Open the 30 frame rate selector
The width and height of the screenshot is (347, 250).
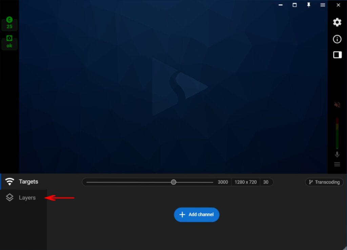(266, 182)
